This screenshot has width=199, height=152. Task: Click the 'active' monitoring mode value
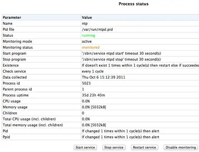[x=87, y=41]
